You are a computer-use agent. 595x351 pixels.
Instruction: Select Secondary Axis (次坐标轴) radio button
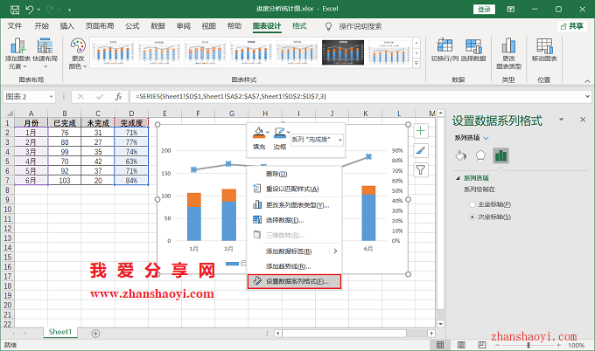point(472,217)
